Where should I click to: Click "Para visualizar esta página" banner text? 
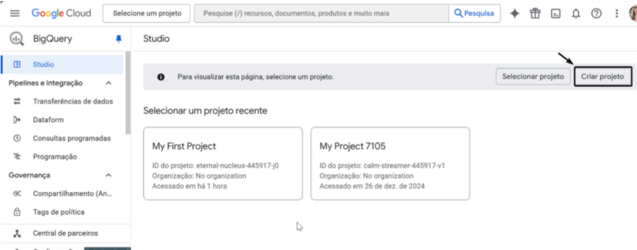[255, 77]
